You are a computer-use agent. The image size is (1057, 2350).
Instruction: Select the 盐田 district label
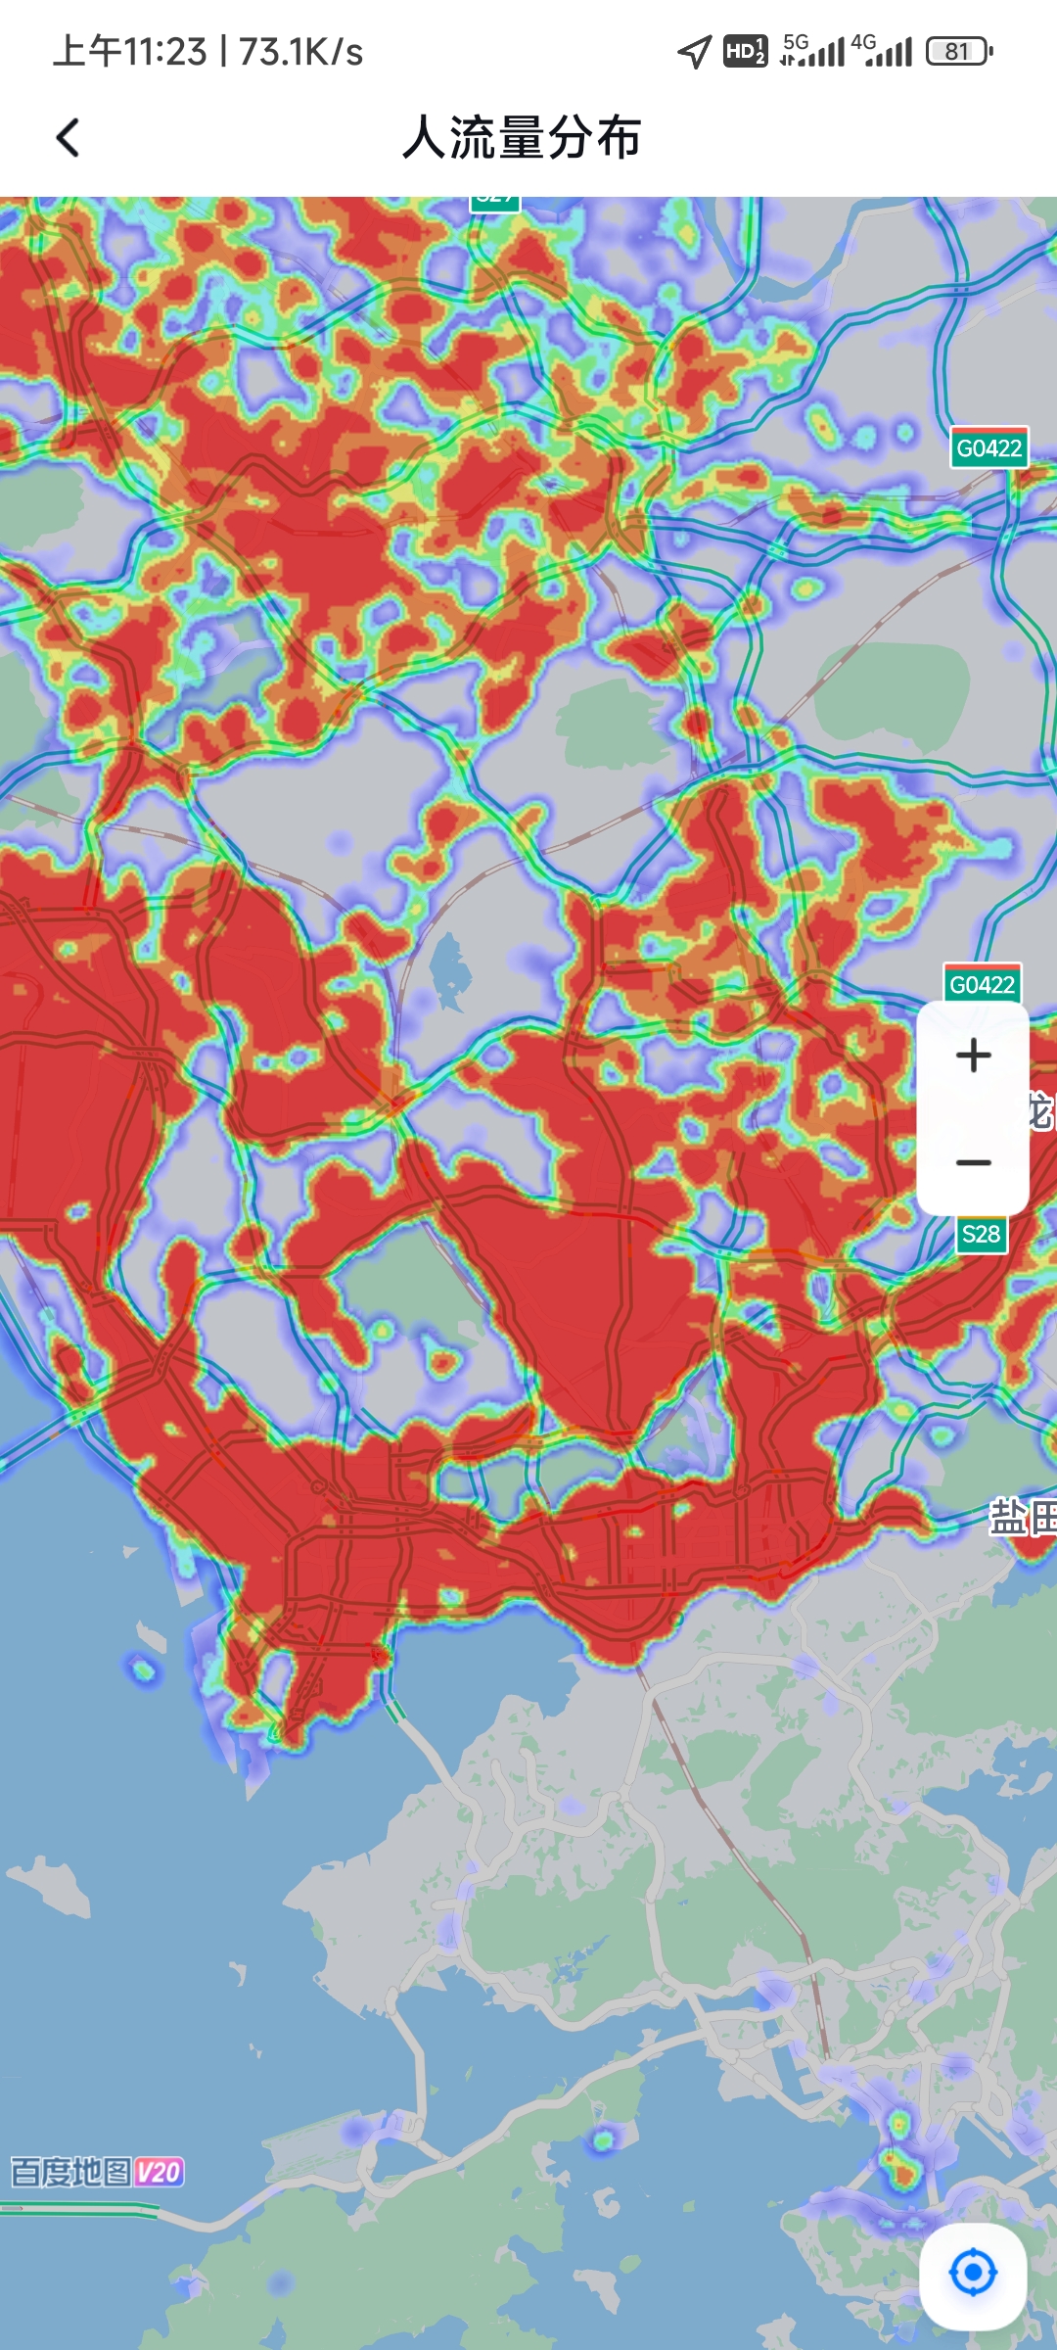pos(1022,1518)
